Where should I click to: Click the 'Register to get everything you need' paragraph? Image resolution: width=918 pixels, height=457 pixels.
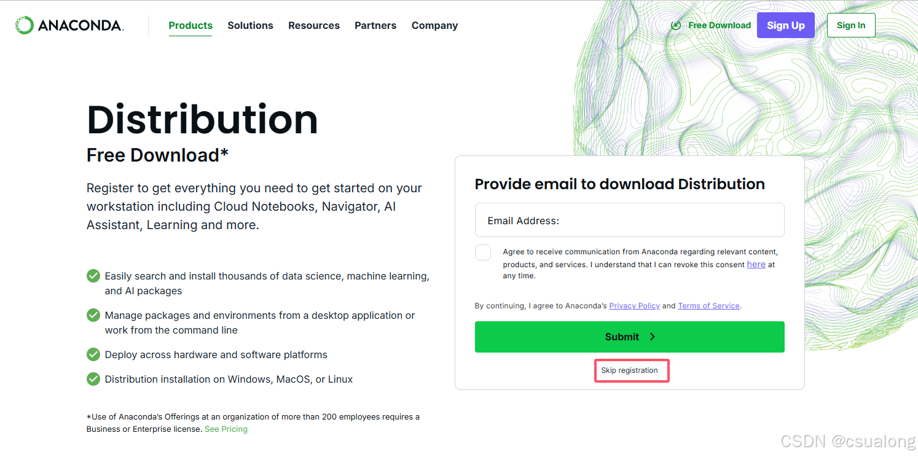(254, 206)
